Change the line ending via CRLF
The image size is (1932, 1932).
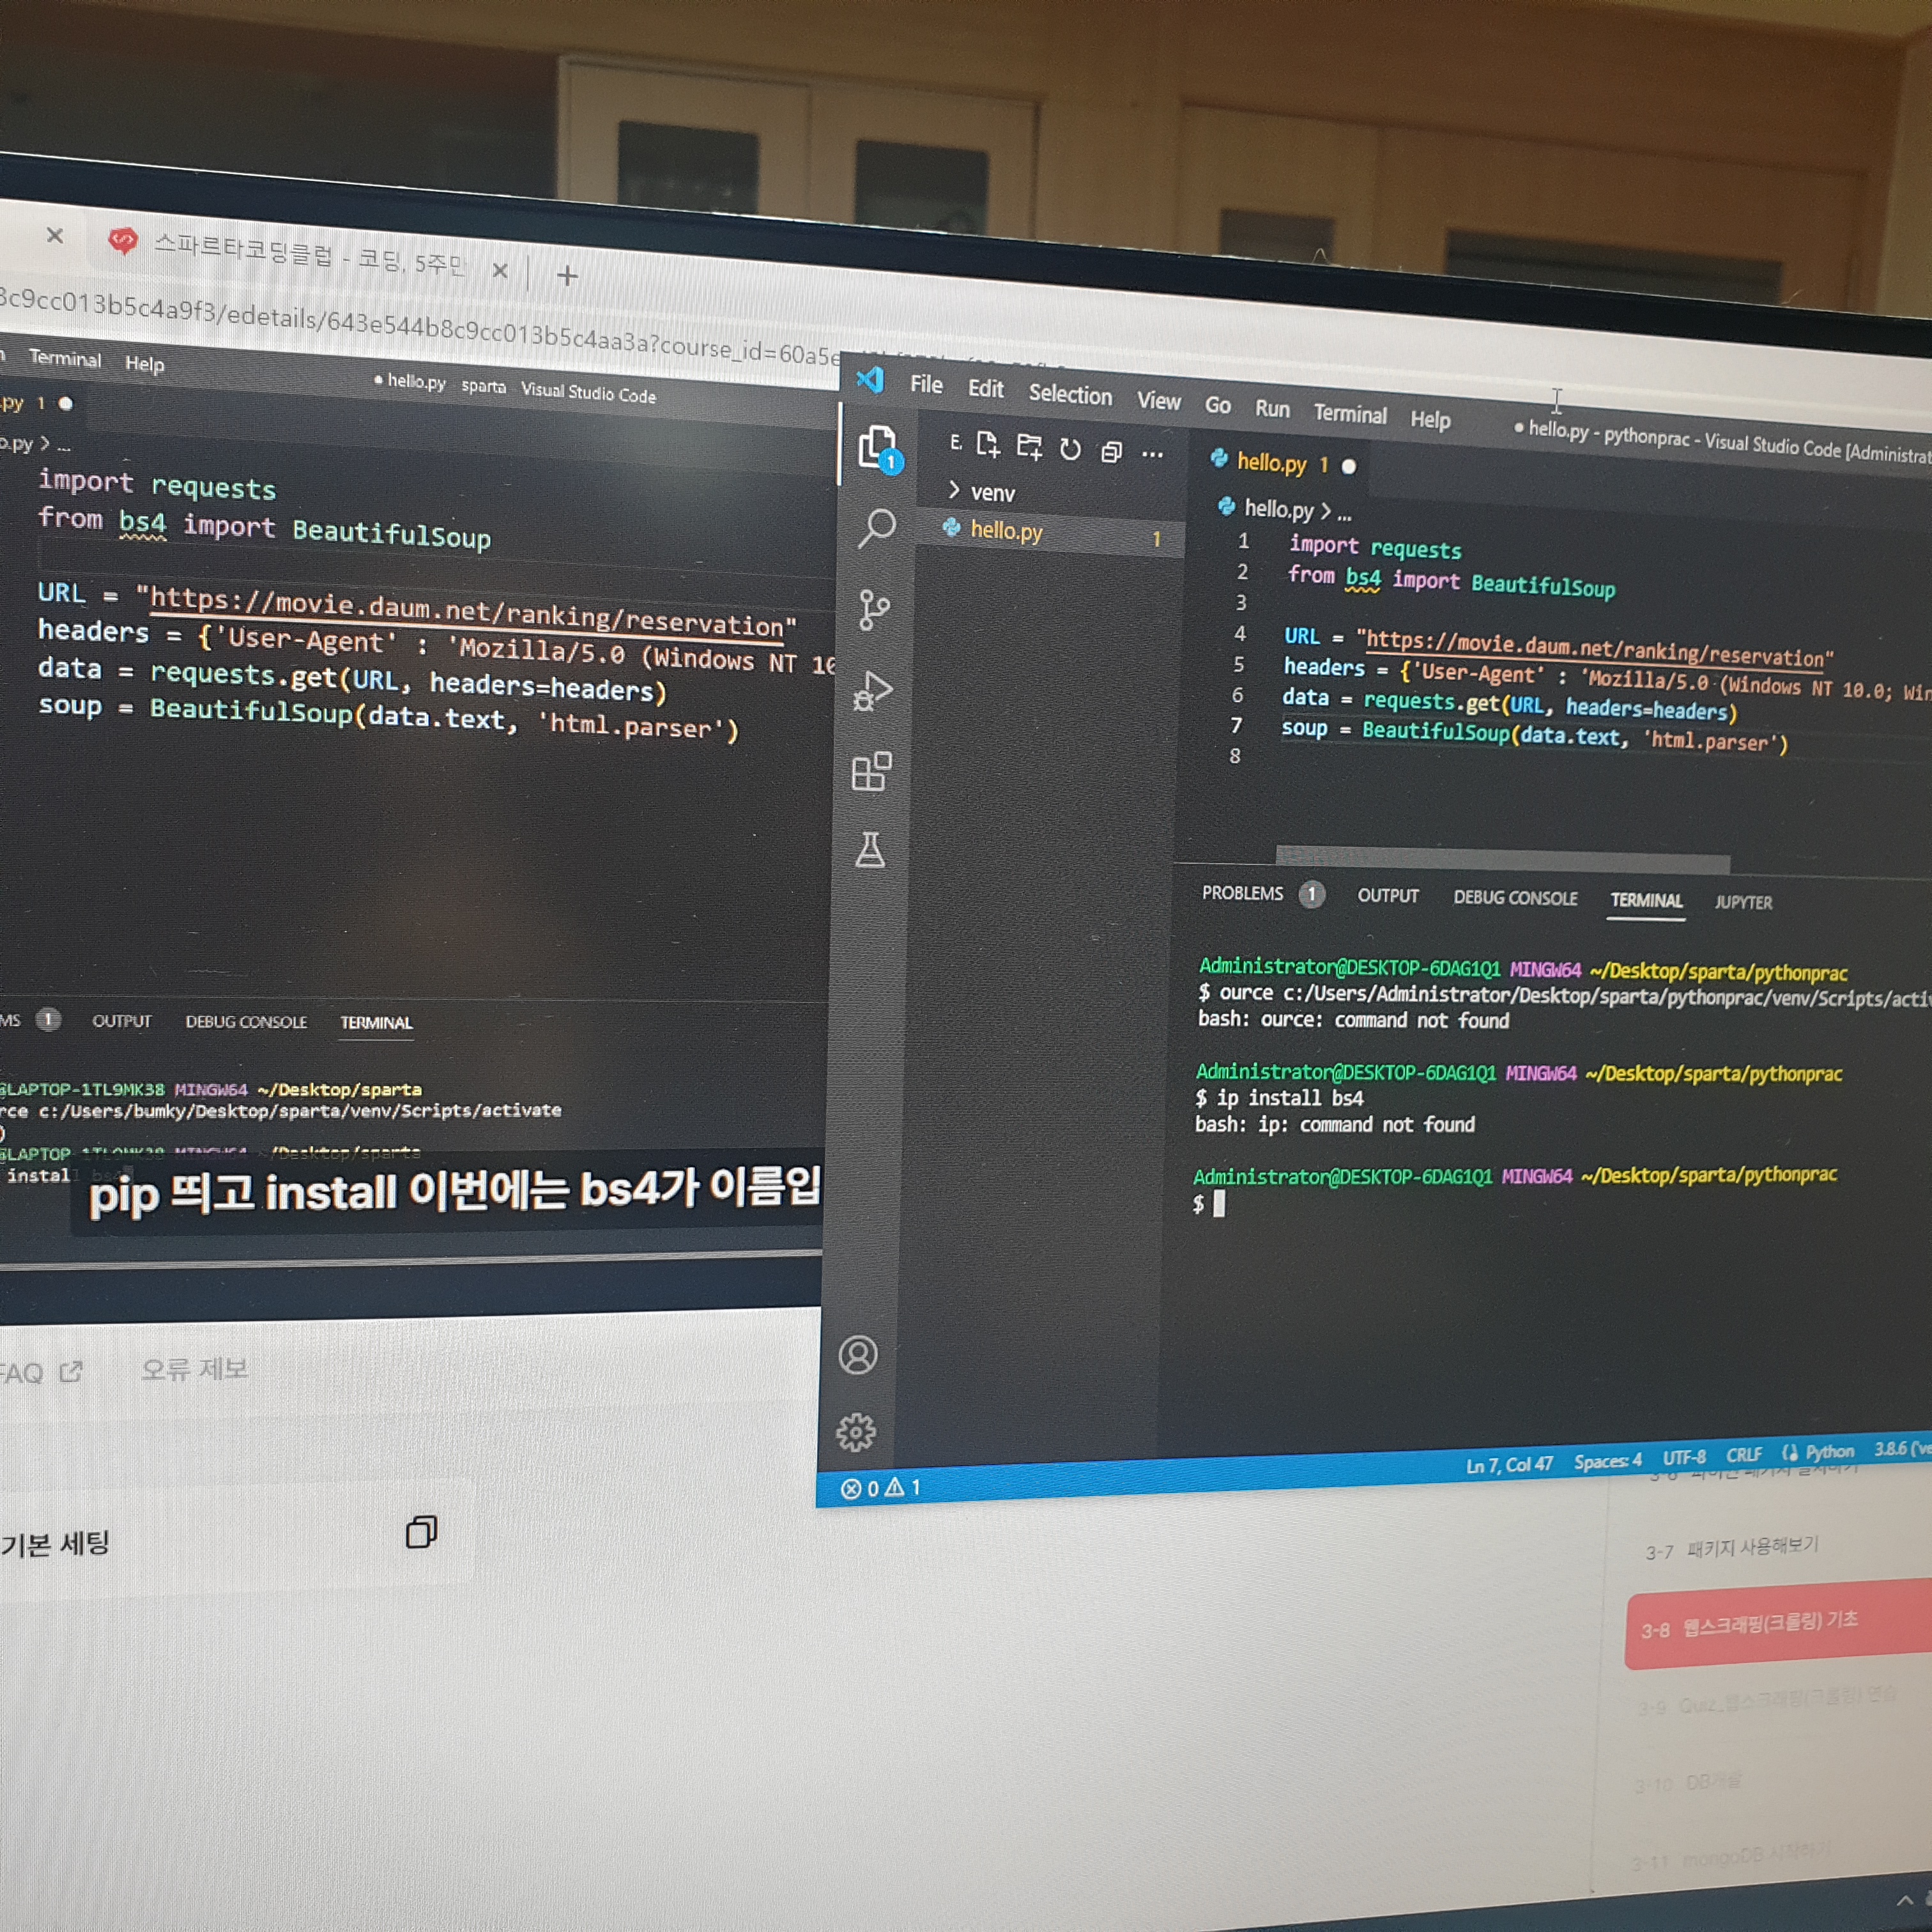[x=1744, y=1455]
